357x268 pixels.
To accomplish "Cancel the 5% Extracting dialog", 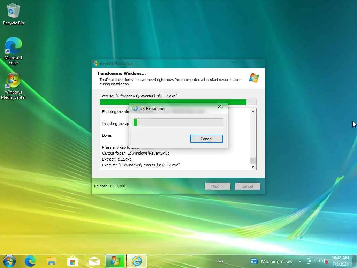I will coord(206,139).
